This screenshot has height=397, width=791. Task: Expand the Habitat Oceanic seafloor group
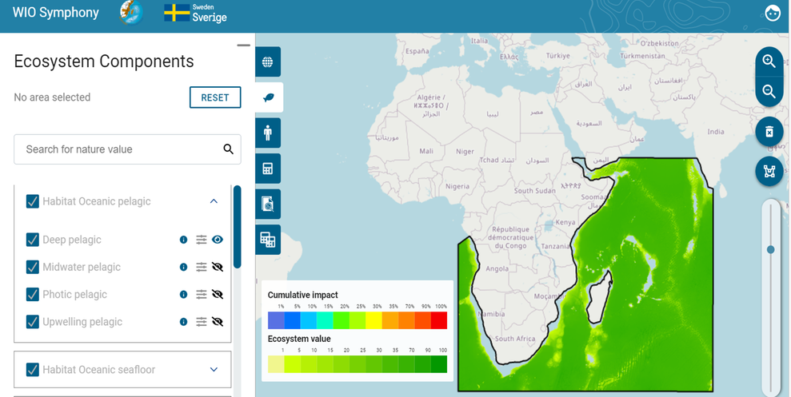(x=214, y=369)
